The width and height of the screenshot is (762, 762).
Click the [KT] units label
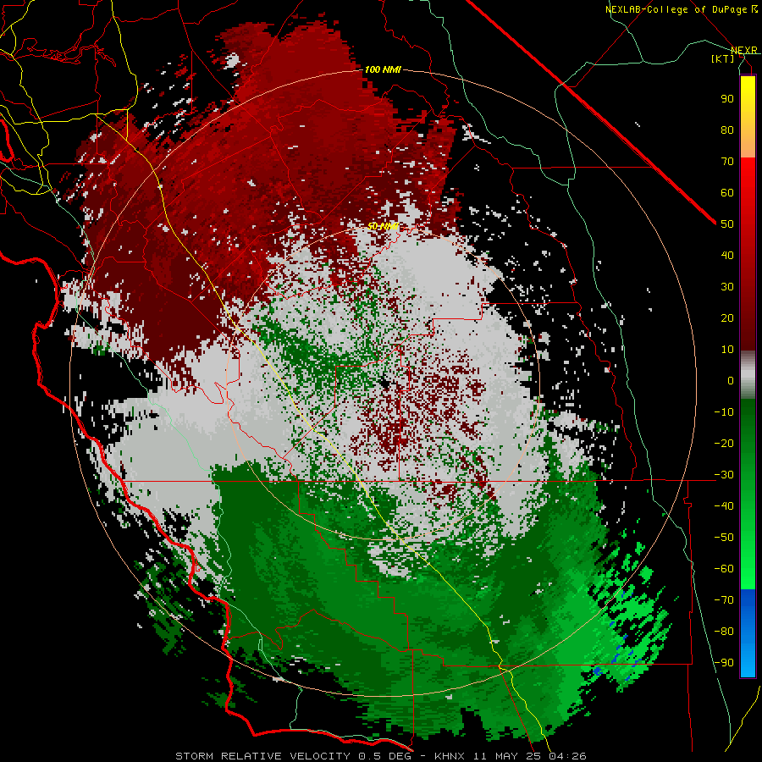[x=722, y=58]
